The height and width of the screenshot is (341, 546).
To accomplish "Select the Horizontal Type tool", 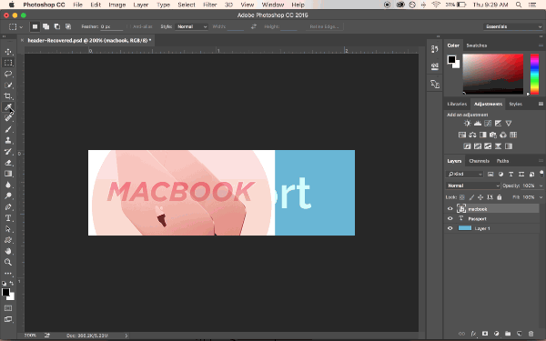I will point(8,218).
